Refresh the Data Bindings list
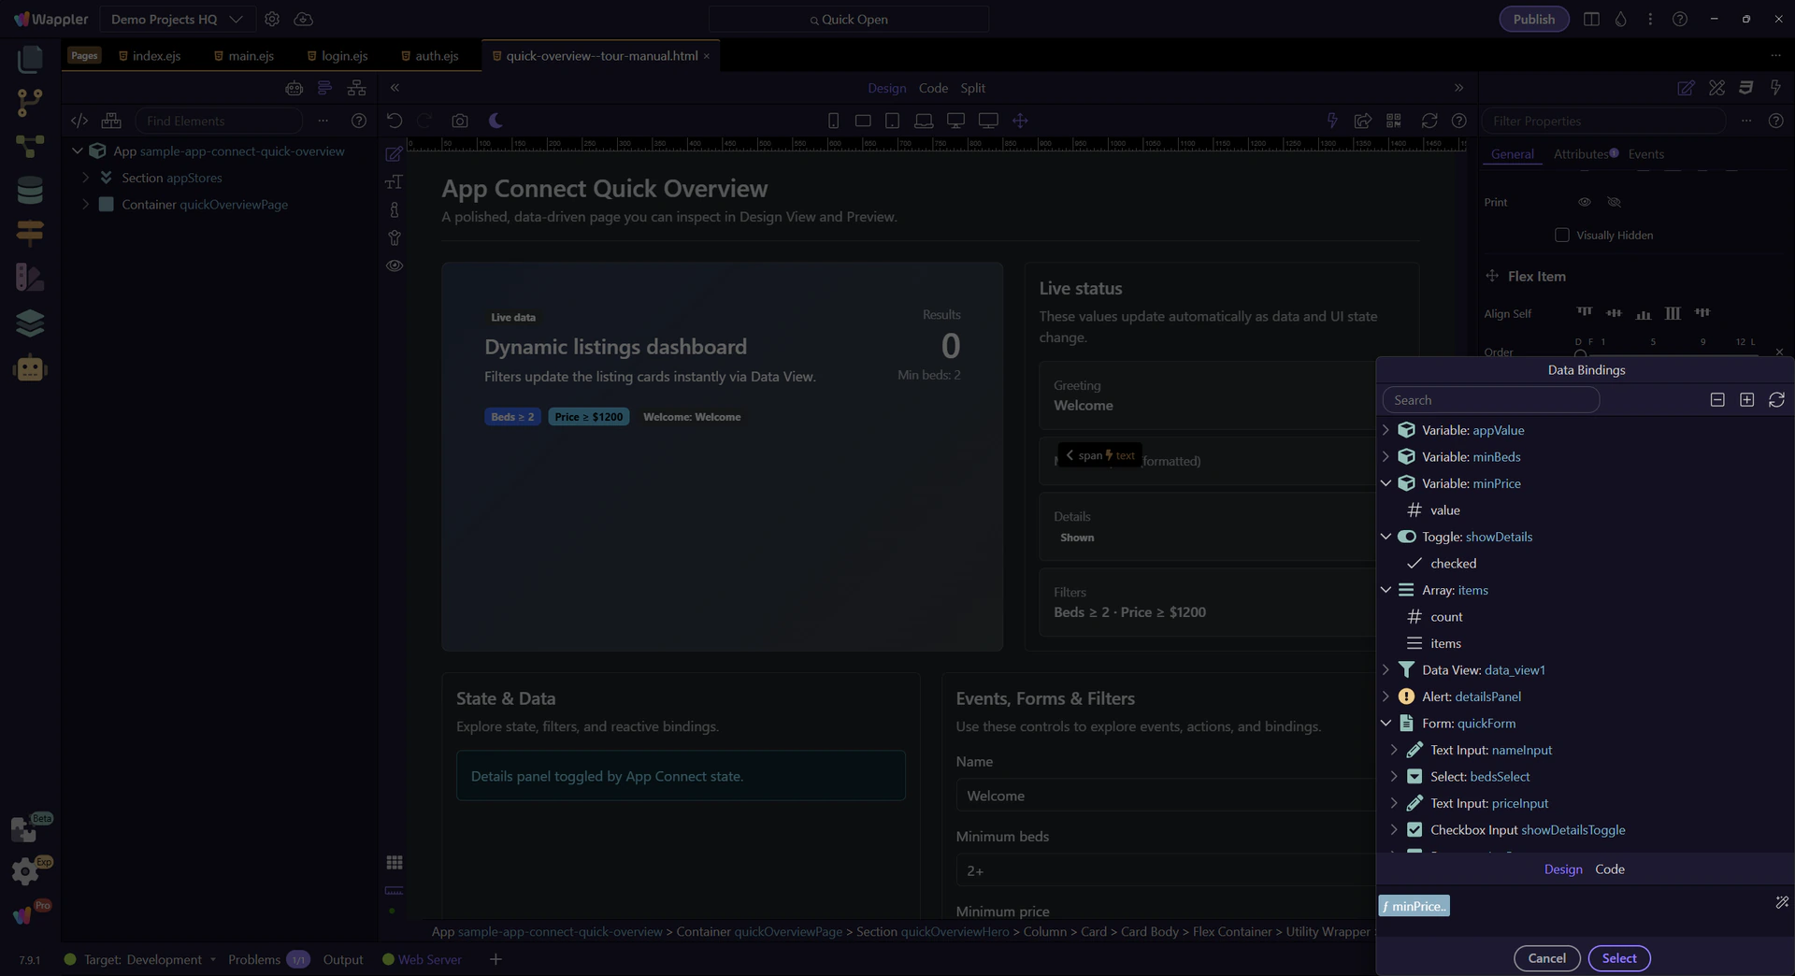The height and width of the screenshot is (976, 1795). (x=1776, y=400)
